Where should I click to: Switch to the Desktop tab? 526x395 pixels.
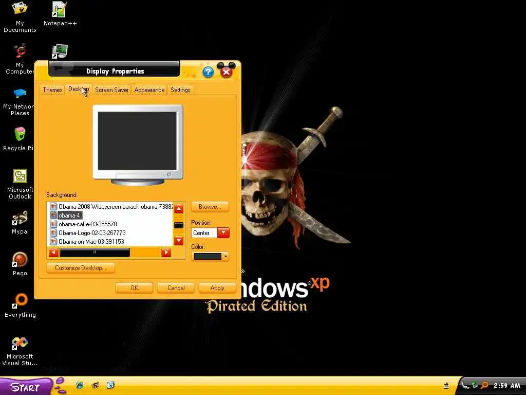[78, 89]
